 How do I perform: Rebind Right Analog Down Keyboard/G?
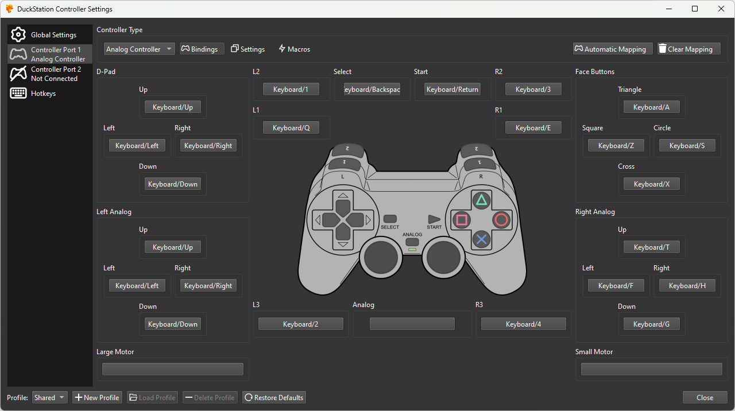click(x=652, y=324)
